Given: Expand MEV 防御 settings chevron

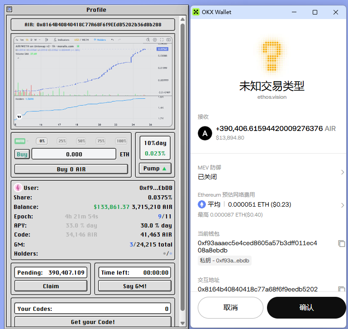Looking at the screenshot, I should [343, 172].
